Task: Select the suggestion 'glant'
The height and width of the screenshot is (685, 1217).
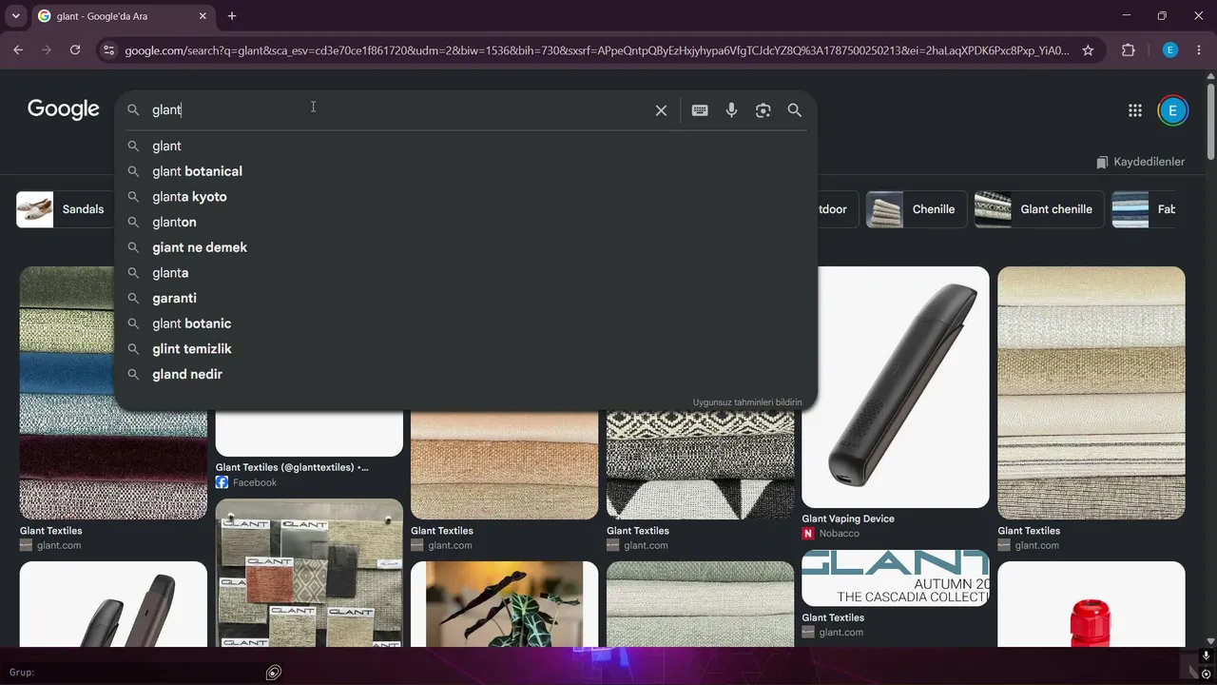Action: (466, 146)
